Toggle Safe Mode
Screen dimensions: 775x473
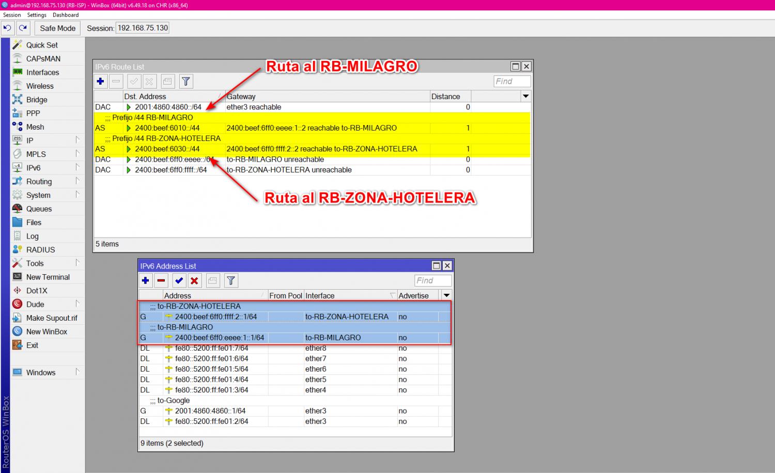(x=57, y=28)
